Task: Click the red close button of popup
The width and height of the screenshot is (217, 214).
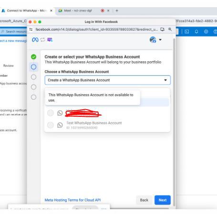Action: coord(30,22)
